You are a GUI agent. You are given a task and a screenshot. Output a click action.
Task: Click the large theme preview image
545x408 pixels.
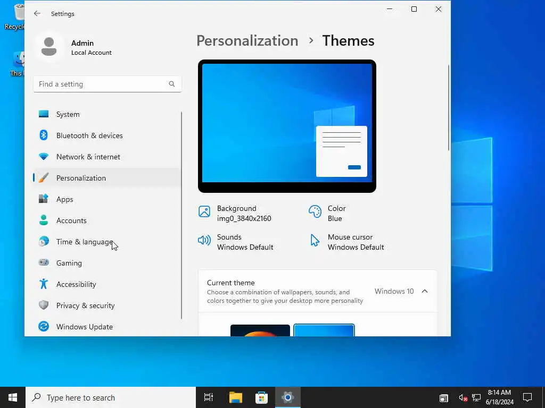click(x=287, y=126)
